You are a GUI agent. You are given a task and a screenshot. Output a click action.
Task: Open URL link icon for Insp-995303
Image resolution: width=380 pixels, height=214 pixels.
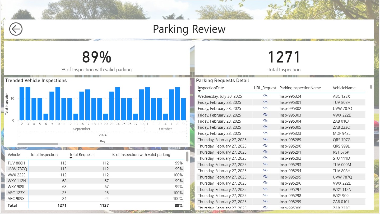pyautogui.click(x=265, y=115)
